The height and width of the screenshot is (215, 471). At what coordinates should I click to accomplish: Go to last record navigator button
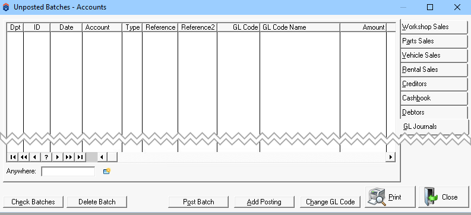click(80, 157)
